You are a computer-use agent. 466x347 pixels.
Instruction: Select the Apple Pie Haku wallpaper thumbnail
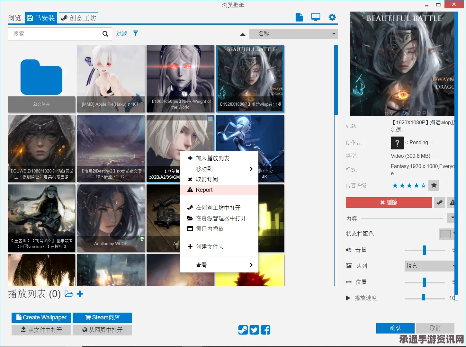tap(111, 79)
